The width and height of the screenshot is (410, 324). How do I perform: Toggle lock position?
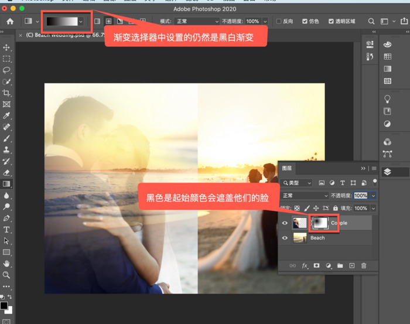pyautogui.click(x=316, y=208)
